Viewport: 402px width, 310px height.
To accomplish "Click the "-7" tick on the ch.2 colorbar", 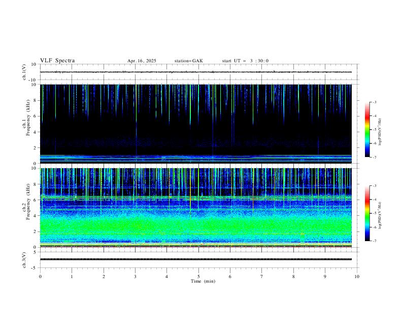I will (x=375, y=241).
